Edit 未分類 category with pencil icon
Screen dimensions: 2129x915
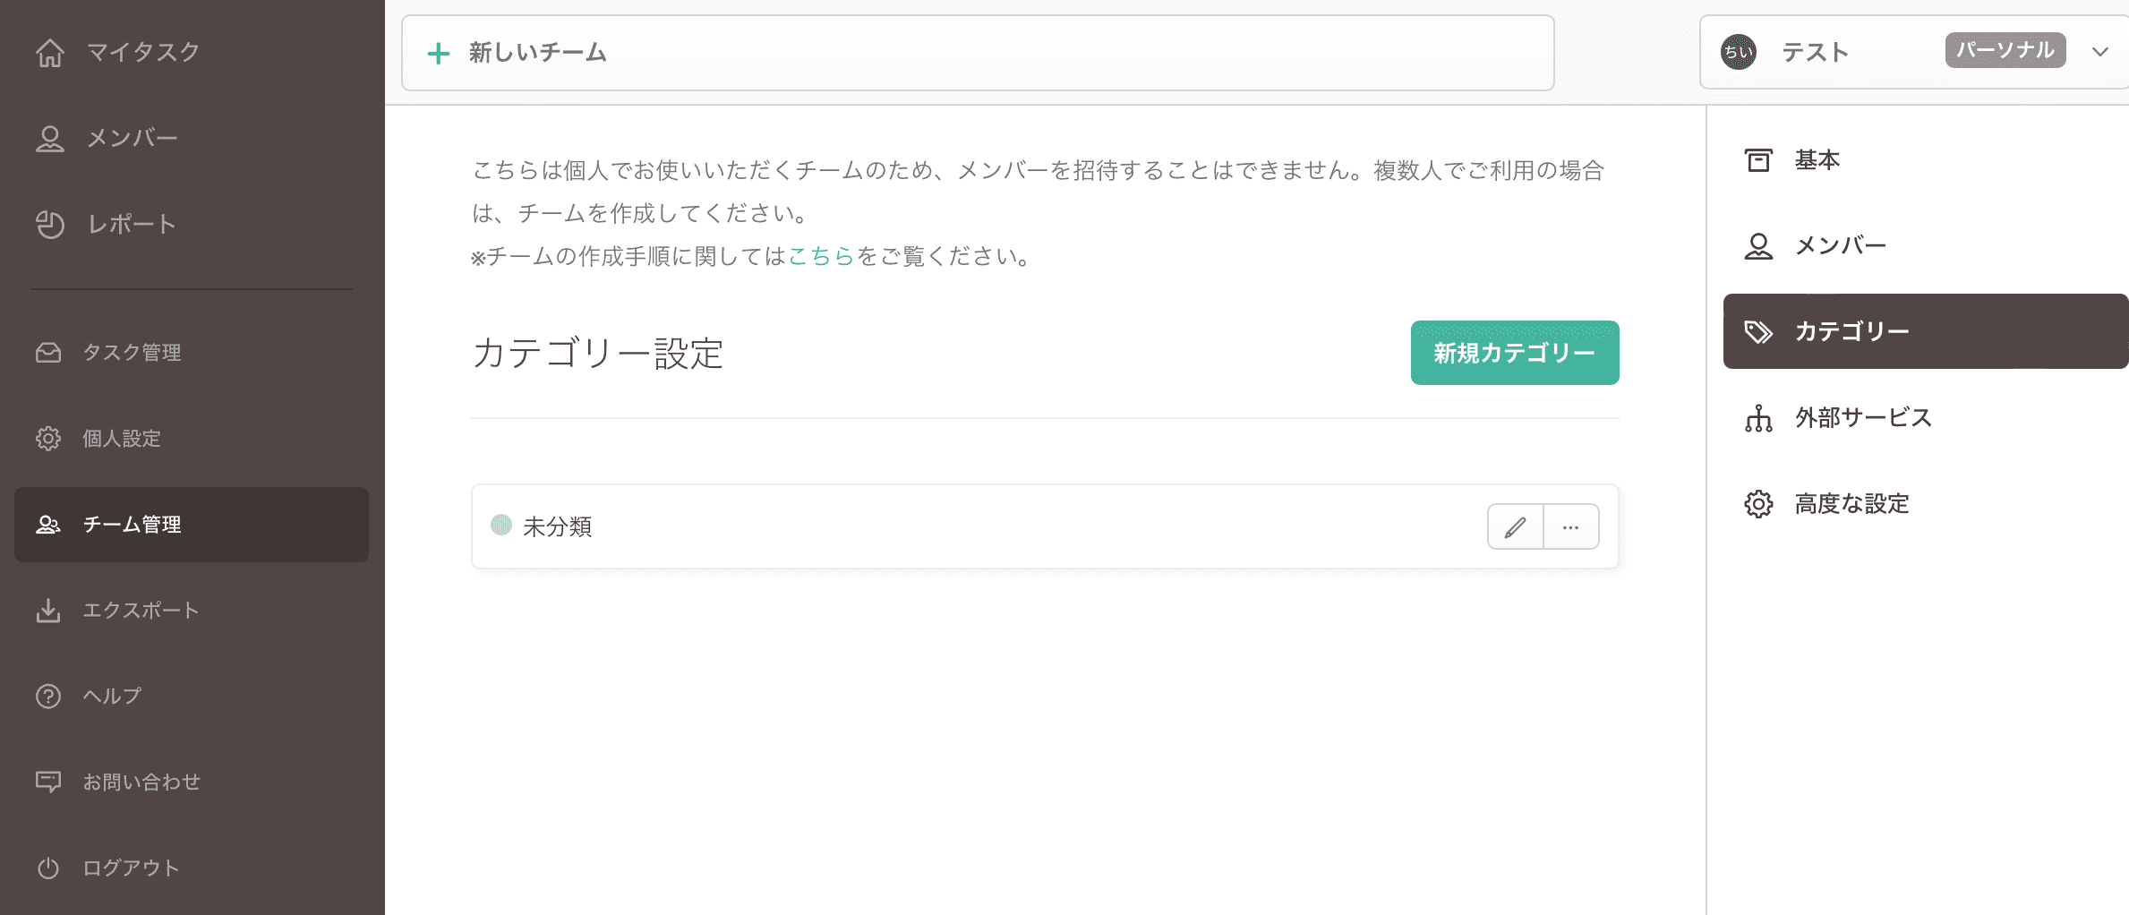point(1515,527)
